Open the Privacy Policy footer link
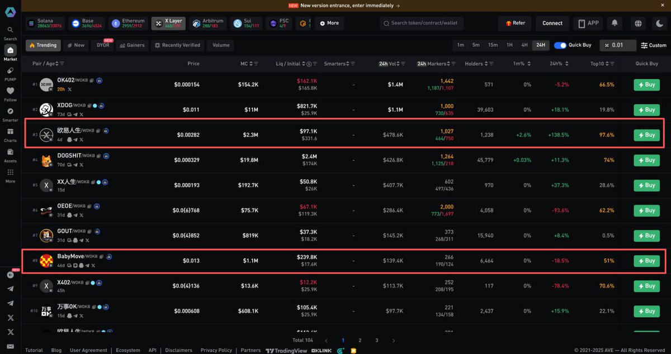Viewport: 671px width, 354px height. tap(216, 350)
